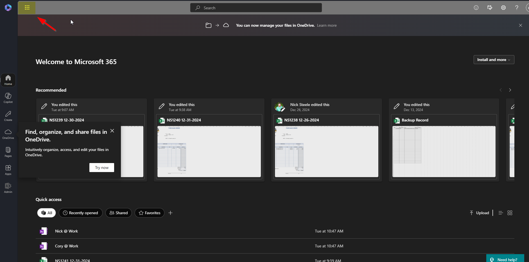529x262 pixels.
Task: Switch to list view
Action: pyautogui.click(x=501, y=213)
